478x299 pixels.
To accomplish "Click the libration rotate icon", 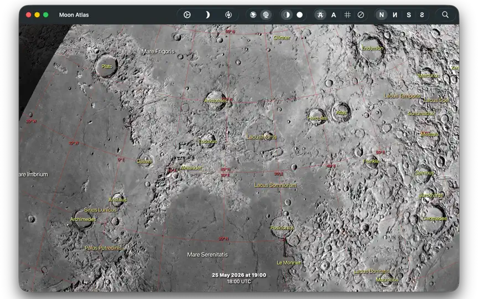I will coord(228,14).
